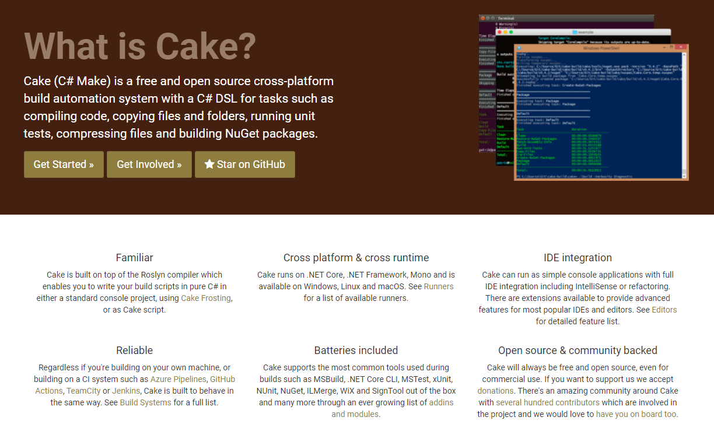
Task: Open the Runners link
Action: click(x=439, y=286)
